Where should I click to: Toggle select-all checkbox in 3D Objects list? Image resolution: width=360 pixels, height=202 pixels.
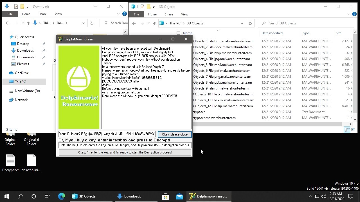(x=178, y=33)
